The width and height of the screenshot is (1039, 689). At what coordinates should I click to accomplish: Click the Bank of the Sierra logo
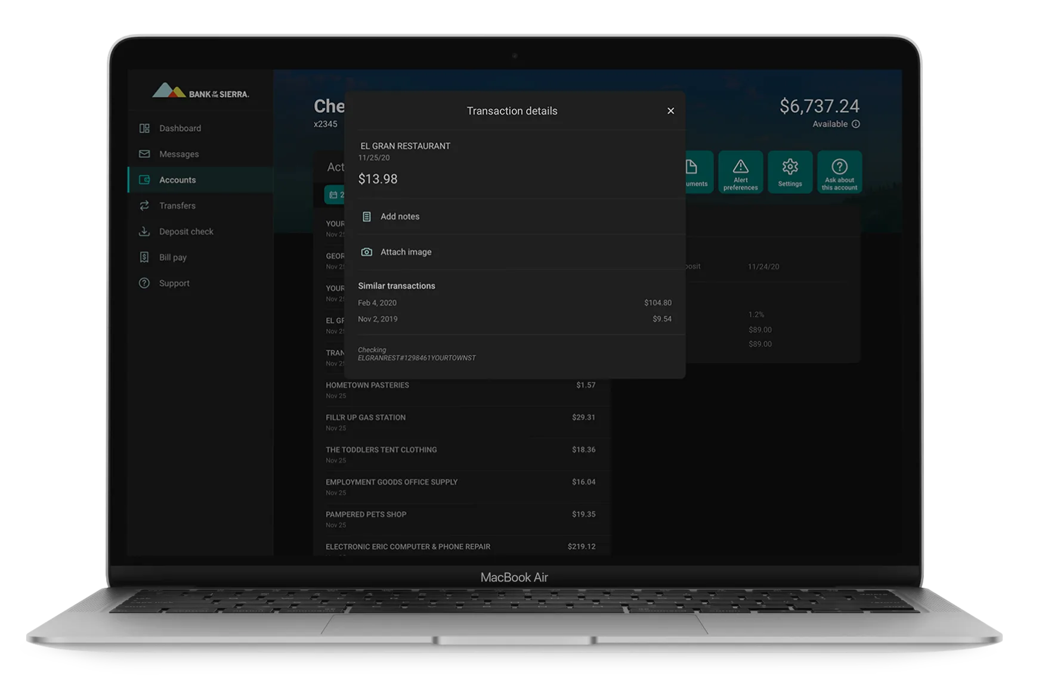pos(200,91)
